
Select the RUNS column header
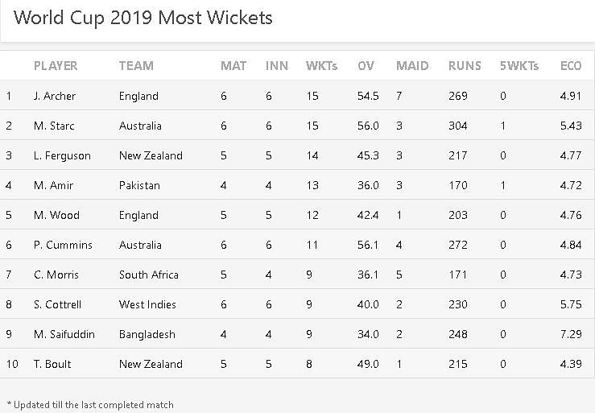[465, 66]
